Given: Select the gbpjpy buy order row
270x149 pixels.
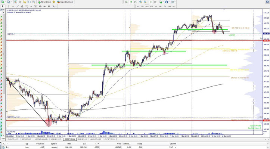Looking at the screenshot, I should coord(90,147).
